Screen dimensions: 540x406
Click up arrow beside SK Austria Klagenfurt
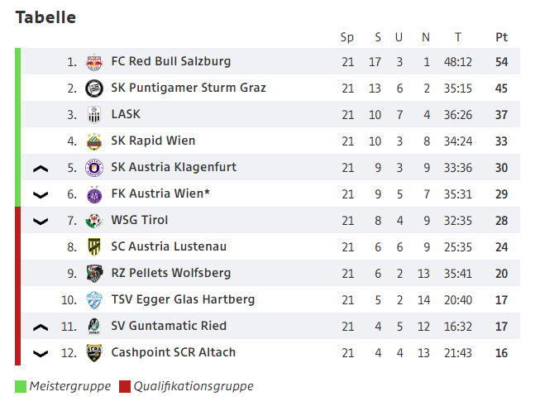(x=41, y=169)
